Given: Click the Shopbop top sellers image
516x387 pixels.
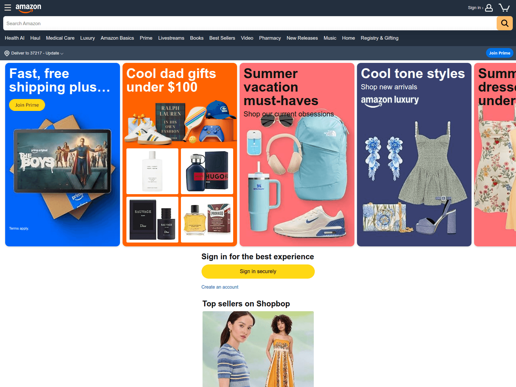Looking at the screenshot, I should pyautogui.click(x=258, y=349).
